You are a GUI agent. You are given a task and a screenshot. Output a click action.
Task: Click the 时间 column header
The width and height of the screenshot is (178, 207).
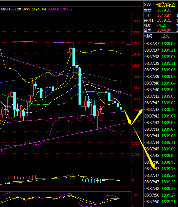pos(148,36)
